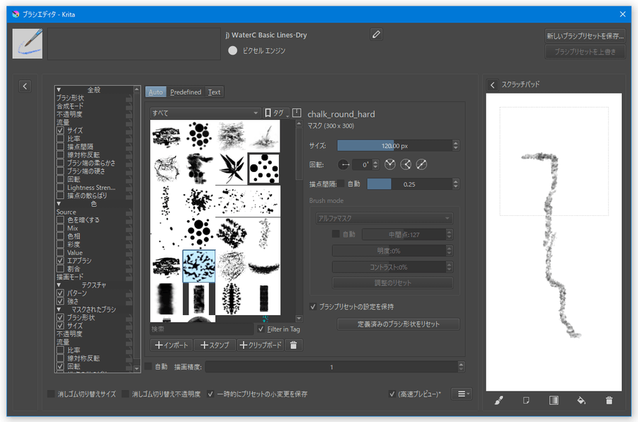
Task: Enable 消しゴム切り替え不透明度 checkbox
Action: click(x=125, y=394)
